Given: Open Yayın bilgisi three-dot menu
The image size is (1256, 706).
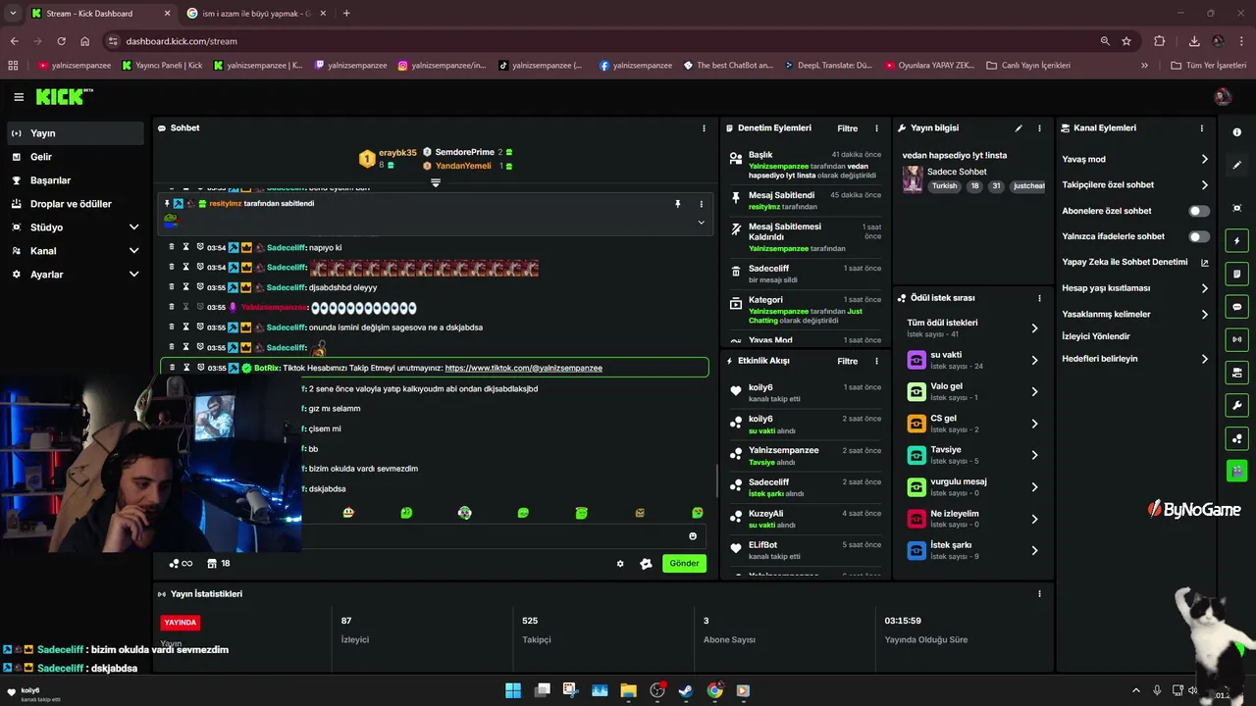Looking at the screenshot, I should coord(1039,128).
